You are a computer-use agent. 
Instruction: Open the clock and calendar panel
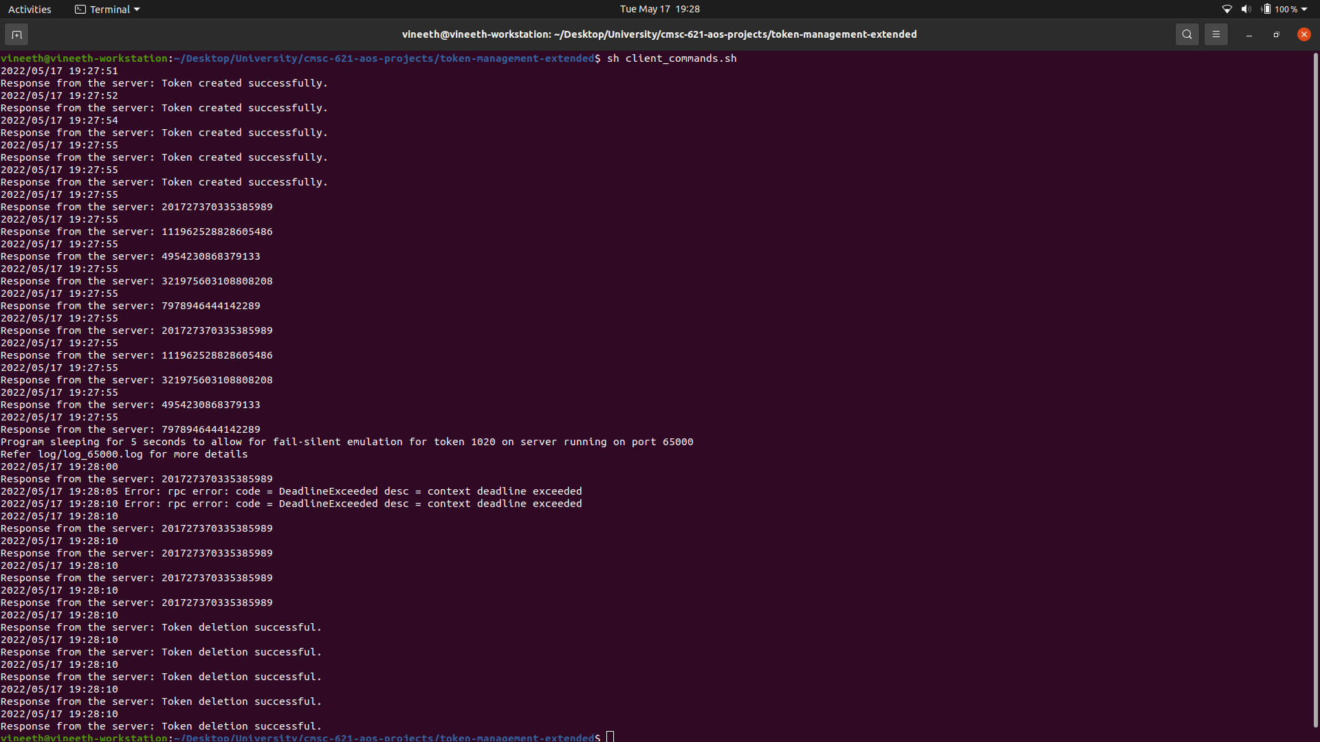coord(660,9)
